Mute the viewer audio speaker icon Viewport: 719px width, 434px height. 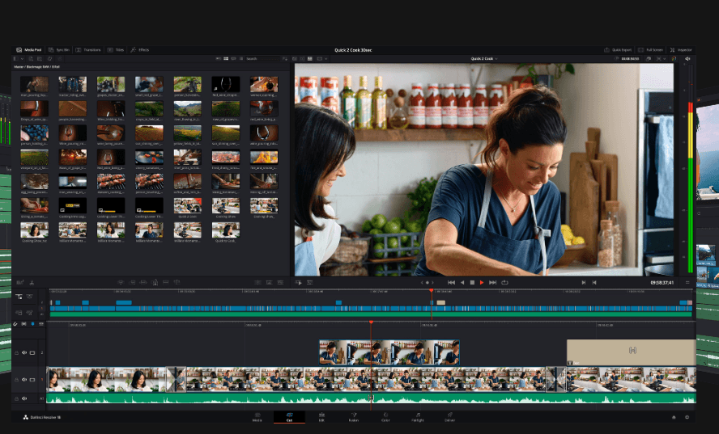click(687, 59)
